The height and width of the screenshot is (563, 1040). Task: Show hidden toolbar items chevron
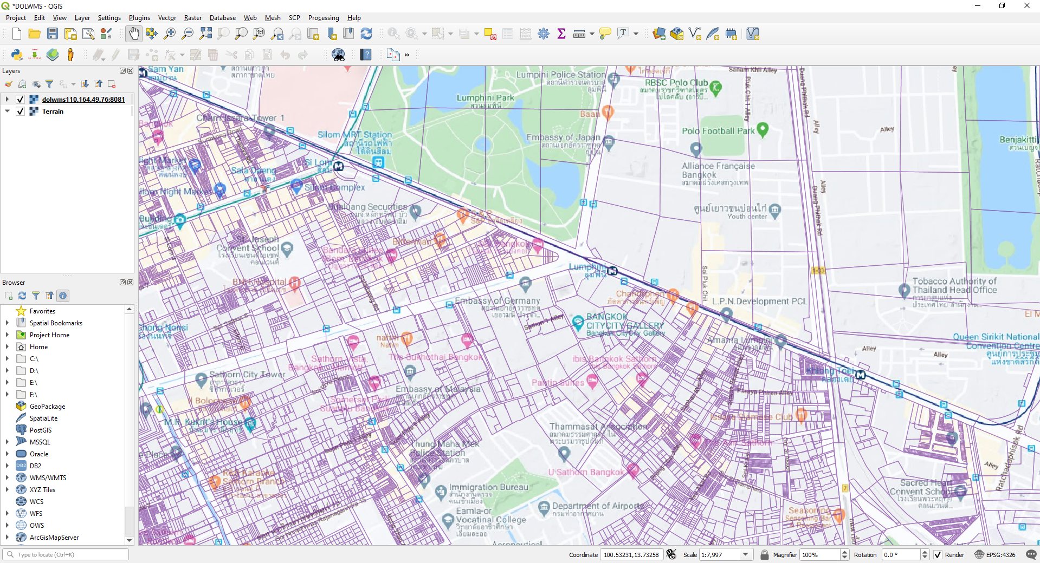tap(407, 55)
